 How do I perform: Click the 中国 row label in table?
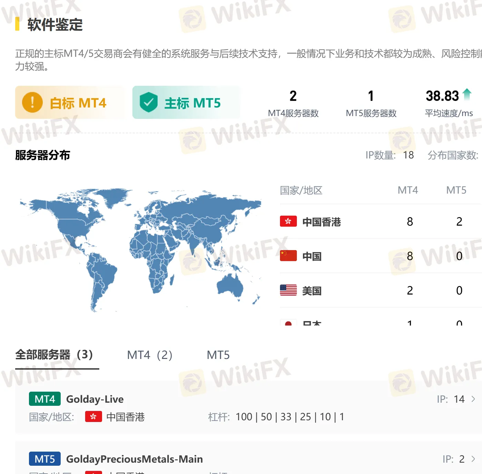(312, 256)
